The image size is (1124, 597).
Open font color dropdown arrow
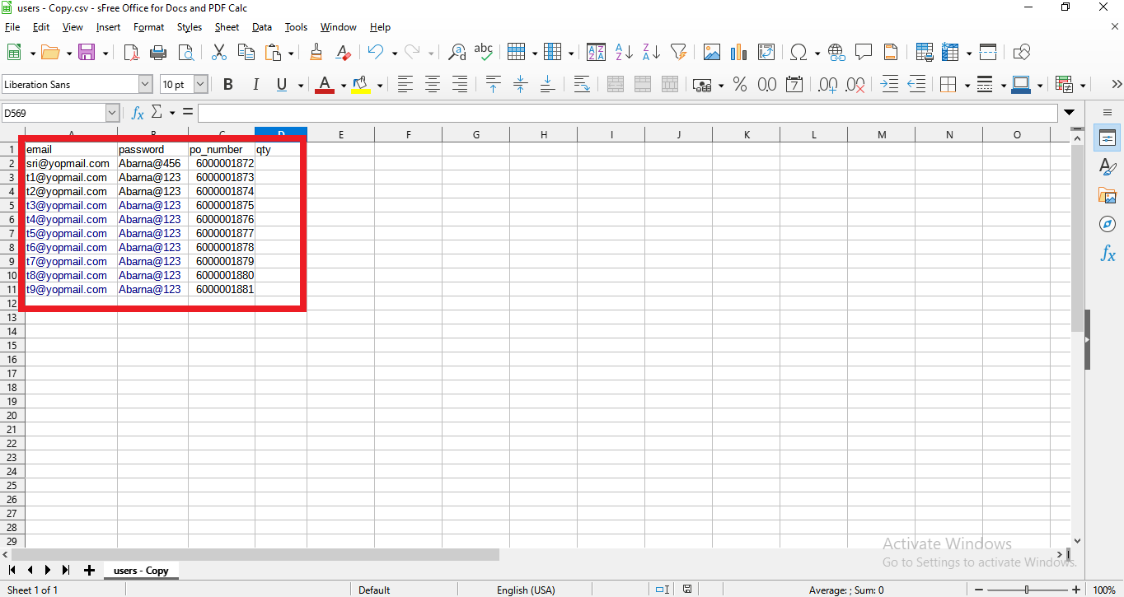click(x=344, y=84)
